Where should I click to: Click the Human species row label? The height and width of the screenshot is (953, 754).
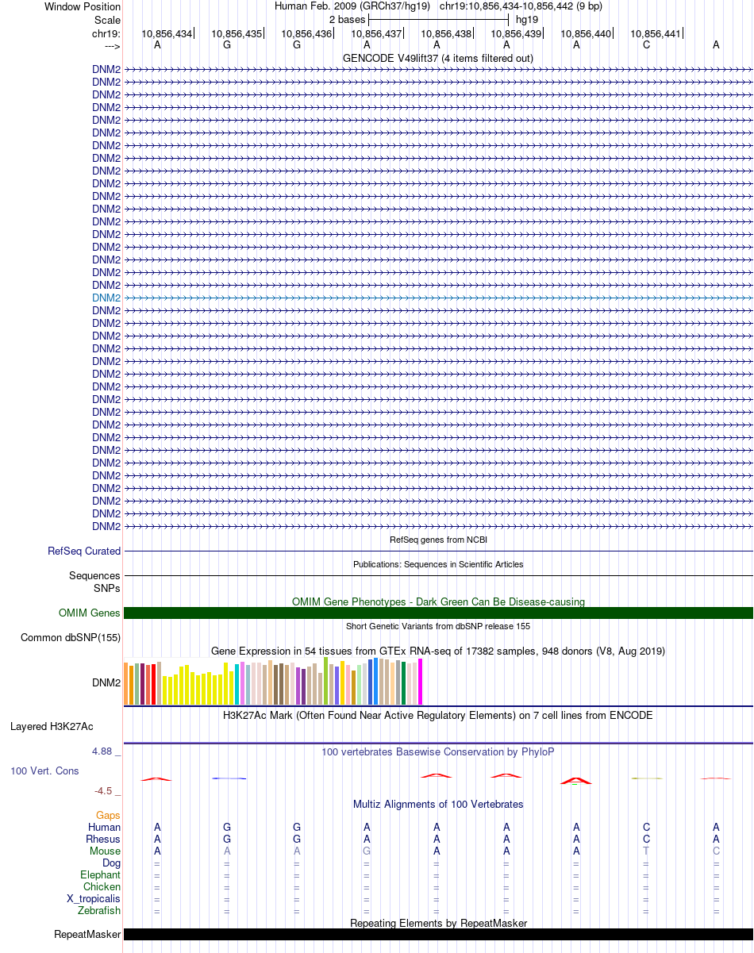(105, 827)
